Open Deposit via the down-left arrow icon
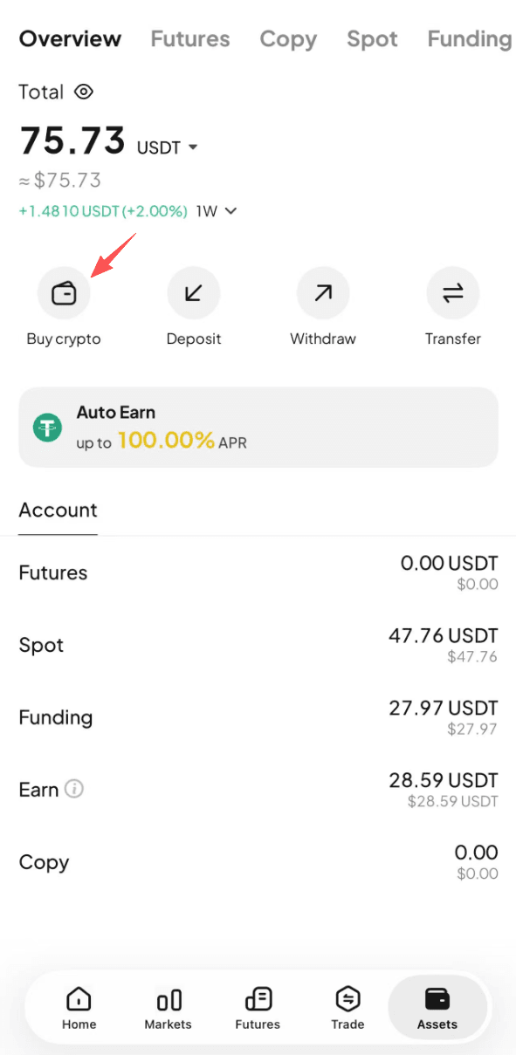The height and width of the screenshot is (1055, 516). 194,293
